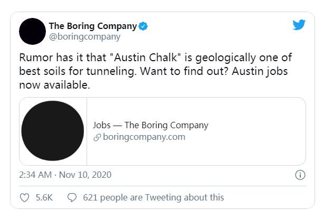Open The Boring Company profile avatar
Viewport: 333px width, 220px height.
coord(32,32)
